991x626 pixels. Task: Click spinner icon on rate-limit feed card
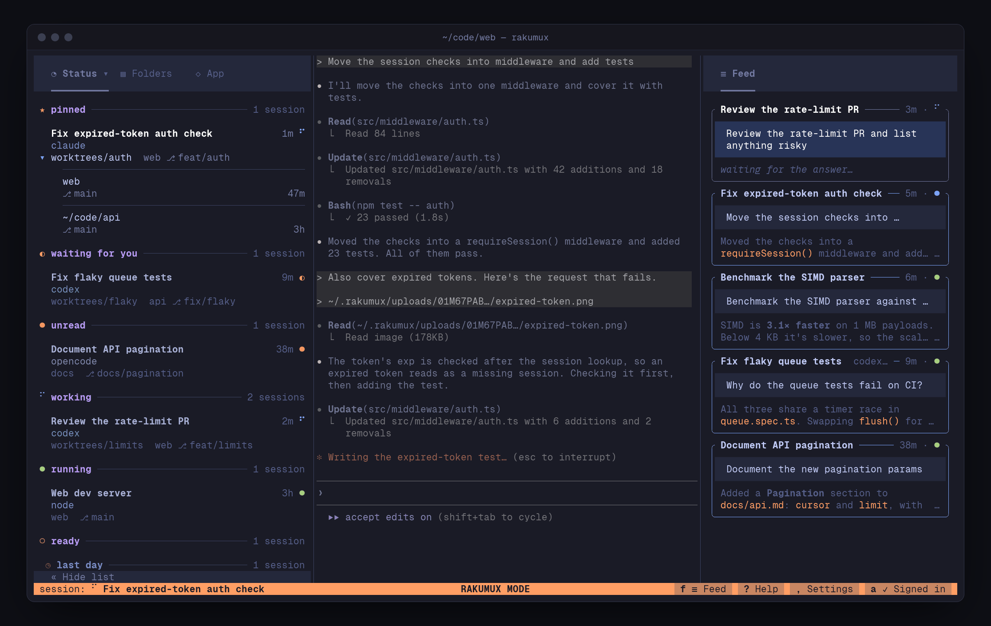(937, 107)
